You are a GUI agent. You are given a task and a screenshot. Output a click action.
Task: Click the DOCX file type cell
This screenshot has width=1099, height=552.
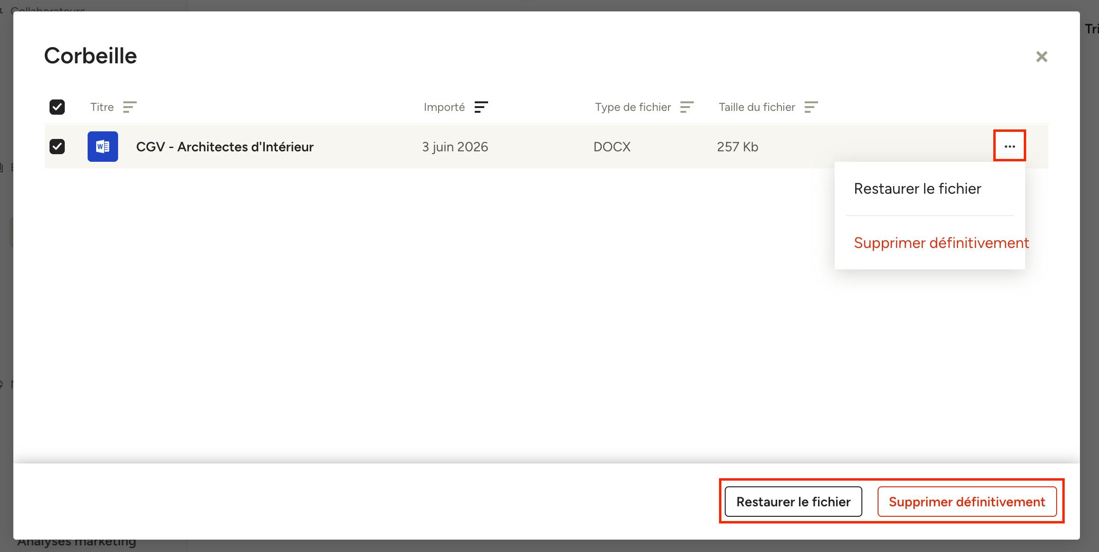pos(612,147)
